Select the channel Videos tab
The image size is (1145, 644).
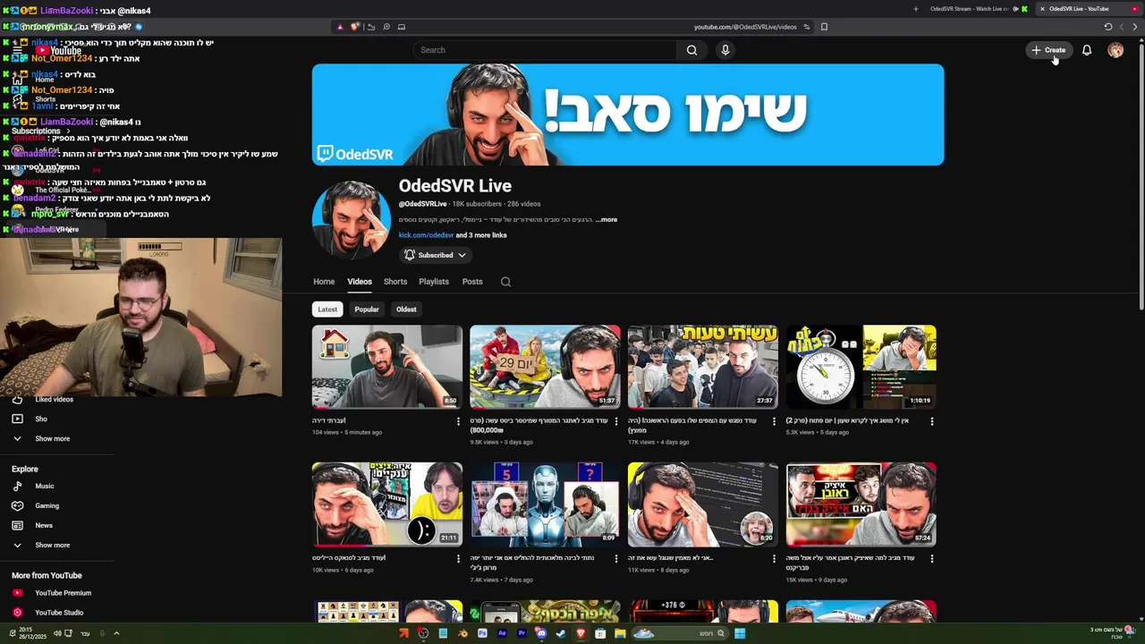[360, 282]
